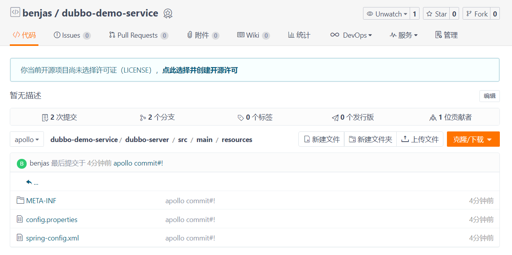Open the spring-config.xml file
The image size is (512, 255).
pyautogui.click(x=52, y=238)
